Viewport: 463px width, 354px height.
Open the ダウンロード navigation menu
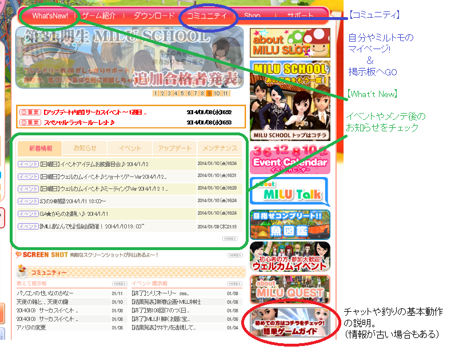[154, 16]
